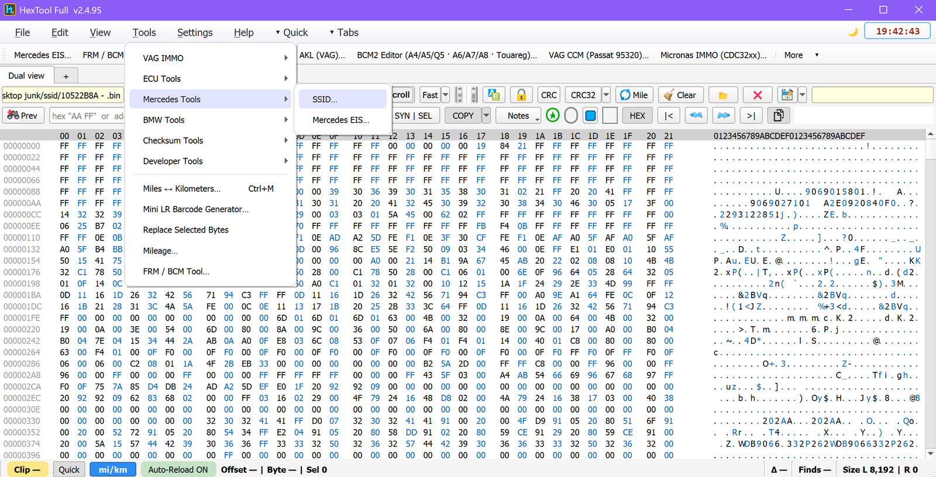Add a new tab with plus button

tap(66, 76)
